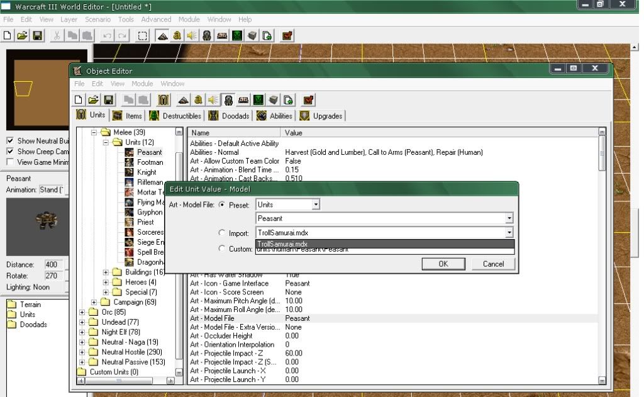644x397 pixels.
Task: Select the Custom radio button
Action: (x=222, y=249)
